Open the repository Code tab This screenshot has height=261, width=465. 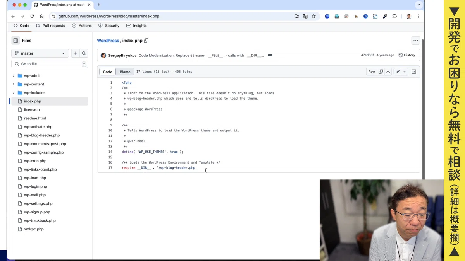(x=21, y=26)
